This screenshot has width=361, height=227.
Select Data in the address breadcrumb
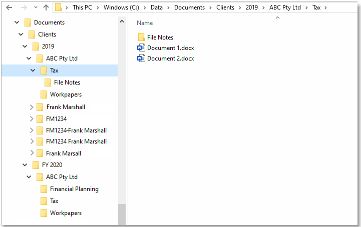(157, 7)
